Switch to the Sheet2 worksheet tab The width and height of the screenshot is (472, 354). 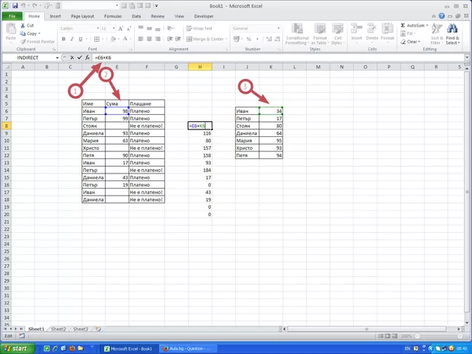tap(58, 329)
